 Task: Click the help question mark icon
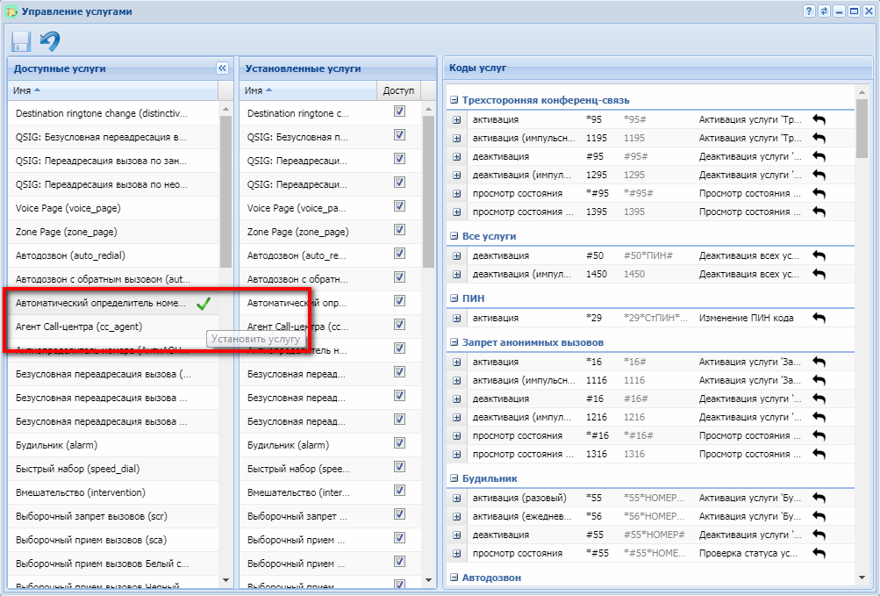pyautogui.click(x=809, y=11)
